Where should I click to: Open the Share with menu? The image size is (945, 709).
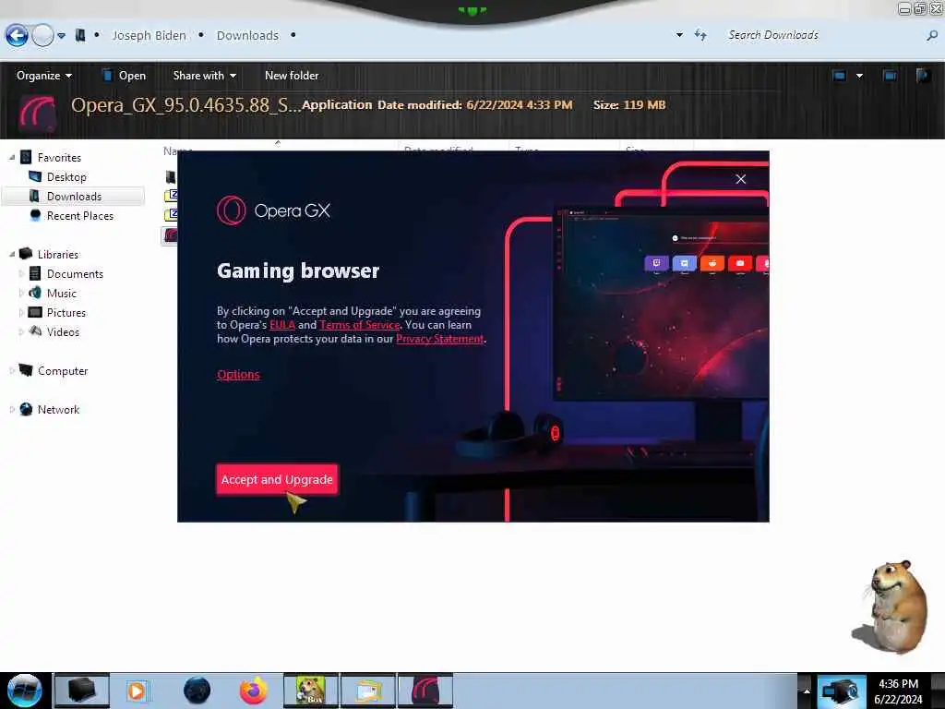tap(204, 76)
